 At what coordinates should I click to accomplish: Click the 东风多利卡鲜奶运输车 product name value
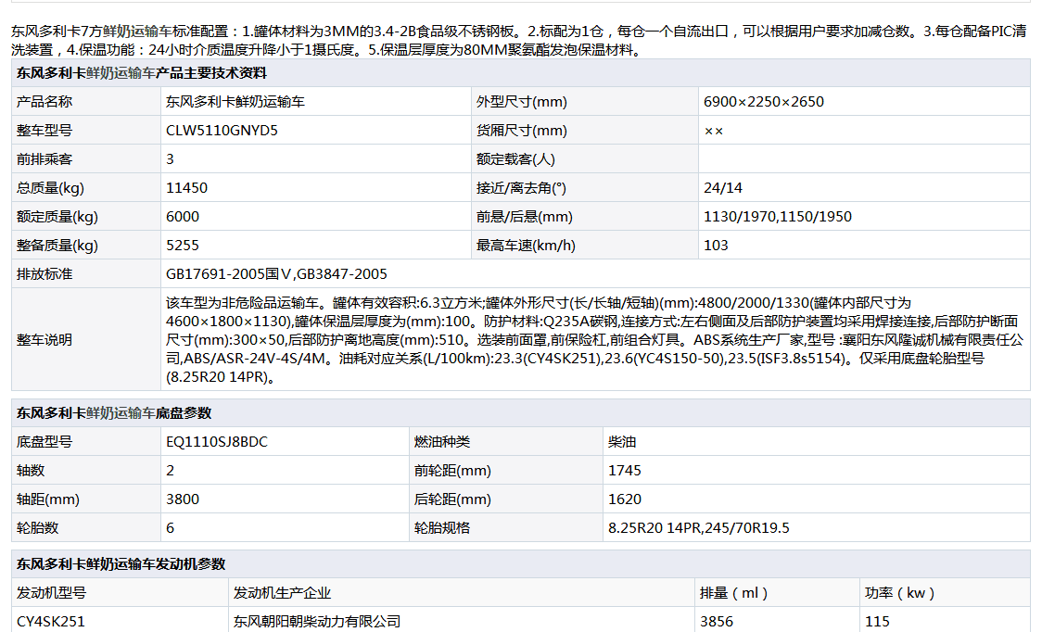235,102
